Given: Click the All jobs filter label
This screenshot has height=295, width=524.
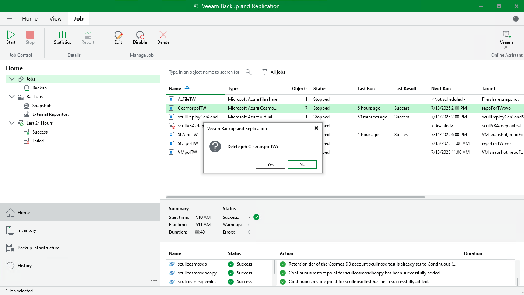Looking at the screenshot, I should click(x=278, y=72).
